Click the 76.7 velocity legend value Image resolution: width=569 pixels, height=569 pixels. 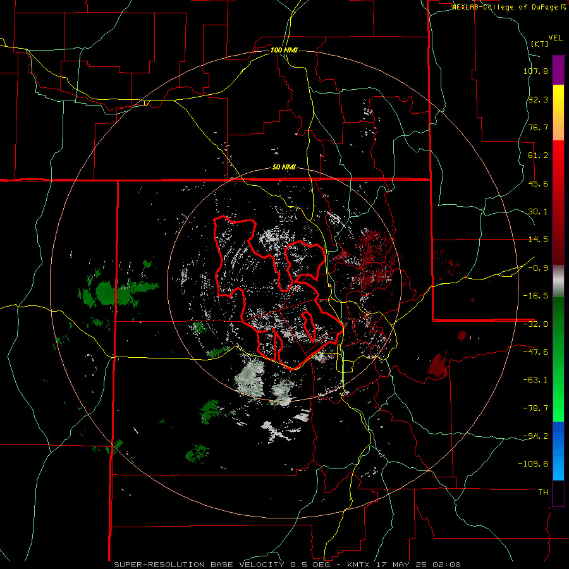click(538, 127)
